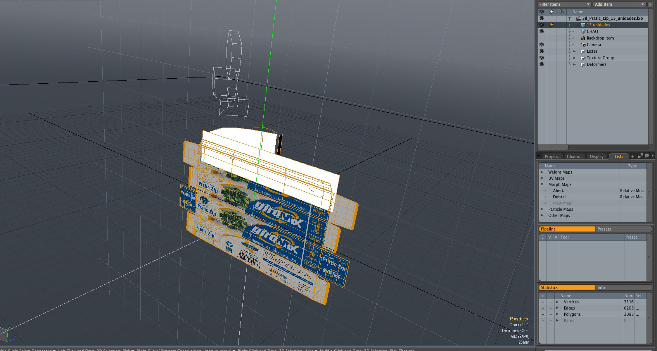
Task: Click the minus icon beside Polygons
Action: 550,315
